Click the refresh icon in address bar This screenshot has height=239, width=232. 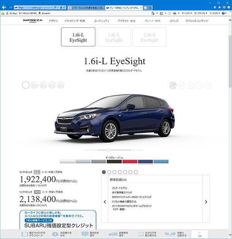click(x=65, y=7)
